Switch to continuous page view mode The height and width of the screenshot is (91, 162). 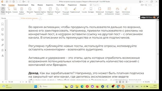pyautogui.click(x=120, y=82)
